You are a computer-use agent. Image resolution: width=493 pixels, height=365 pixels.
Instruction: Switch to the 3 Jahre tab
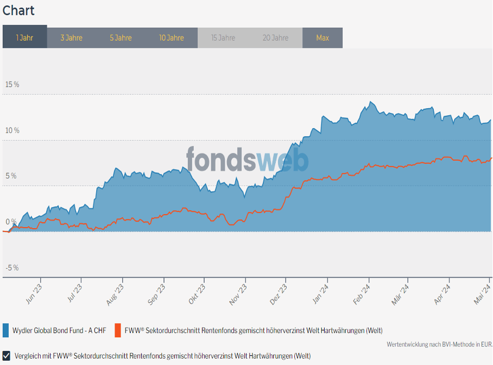point(71,38)
